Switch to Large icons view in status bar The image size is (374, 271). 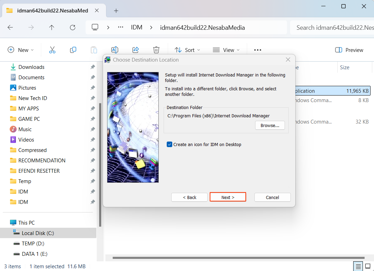click(x=368, y=266)
